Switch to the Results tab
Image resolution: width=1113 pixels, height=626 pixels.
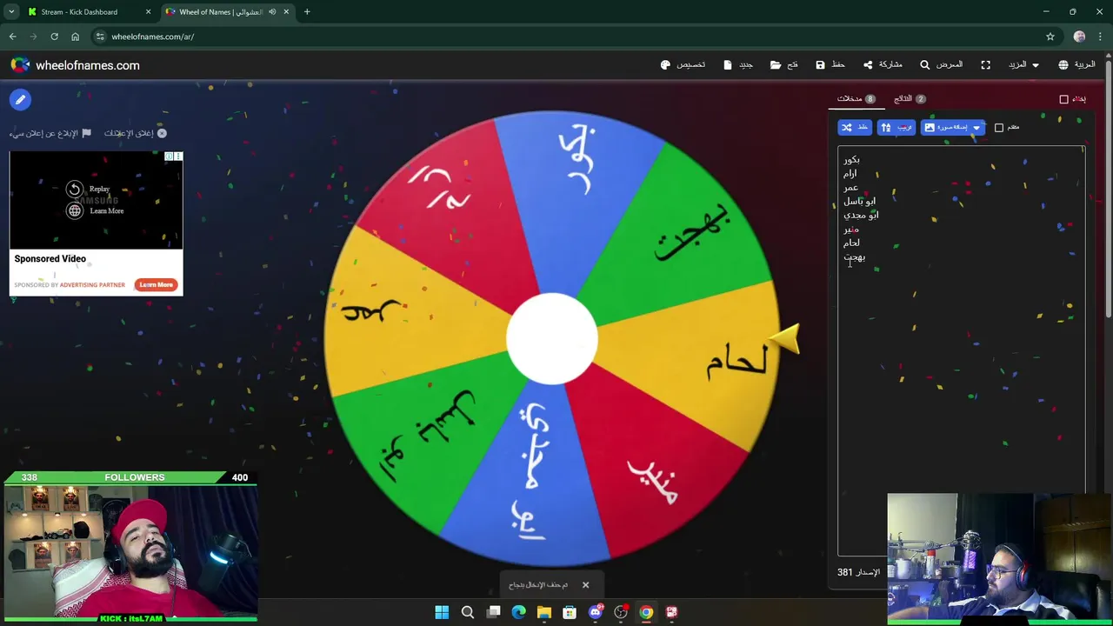tap(910, 99)
